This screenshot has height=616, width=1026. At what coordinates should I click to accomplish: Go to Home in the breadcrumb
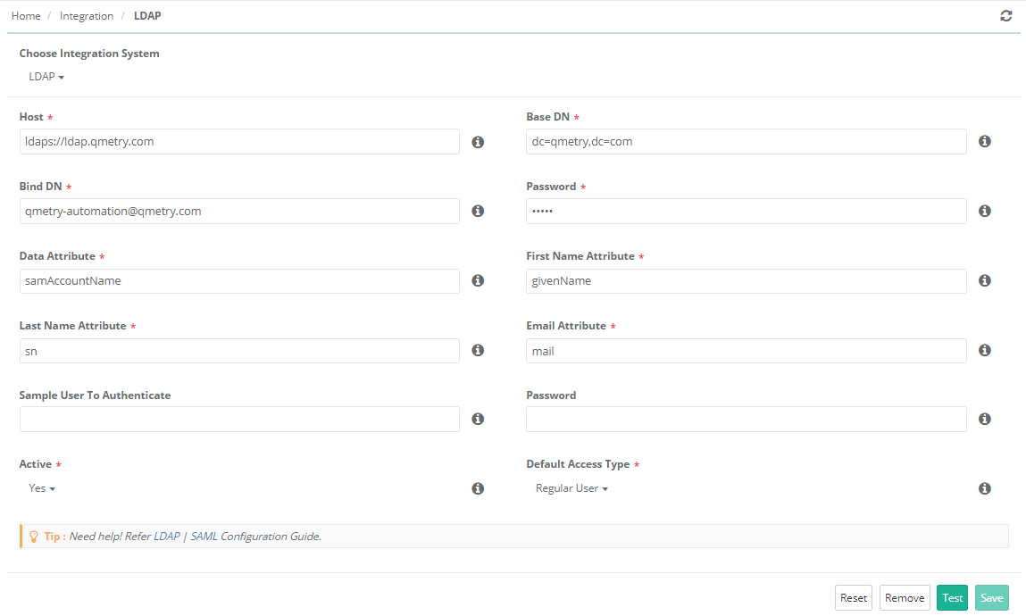pyautogui.click(x=26, y=16)
